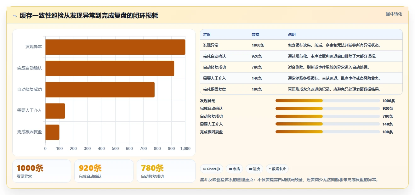This screenshot has width=415, height=195.
Task: Select the 自动修复成功 cell in the table
Action: (214, 67)
